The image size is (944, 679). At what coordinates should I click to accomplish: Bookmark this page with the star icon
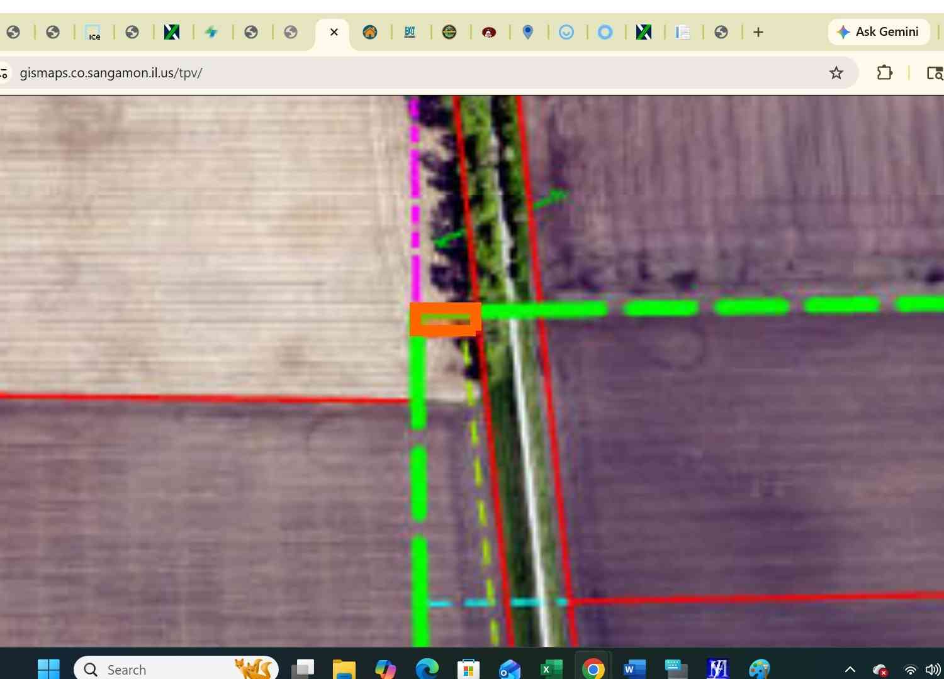(836, 73)
